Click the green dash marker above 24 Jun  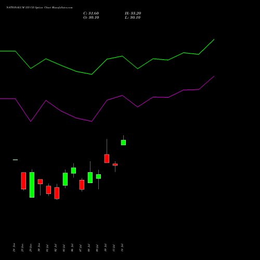(x=15, y=160)
